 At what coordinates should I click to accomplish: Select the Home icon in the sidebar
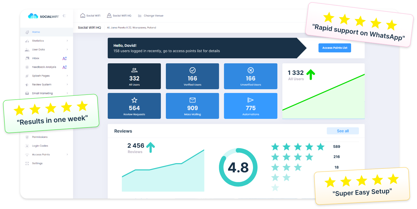27,32
